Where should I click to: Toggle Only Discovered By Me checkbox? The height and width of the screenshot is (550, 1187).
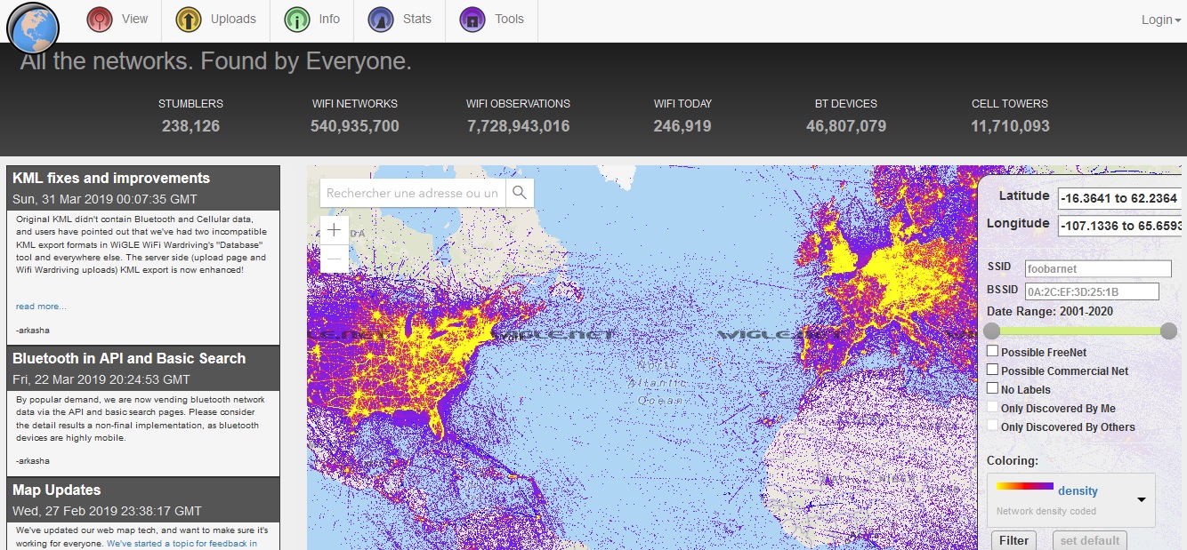(993, 407)
